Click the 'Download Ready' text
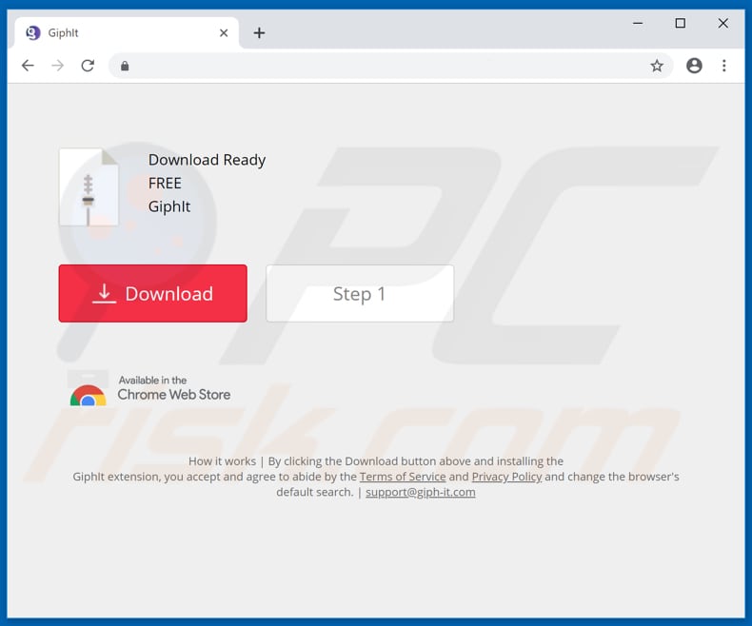Screen dimensions: 752x626 click(207, 160)
